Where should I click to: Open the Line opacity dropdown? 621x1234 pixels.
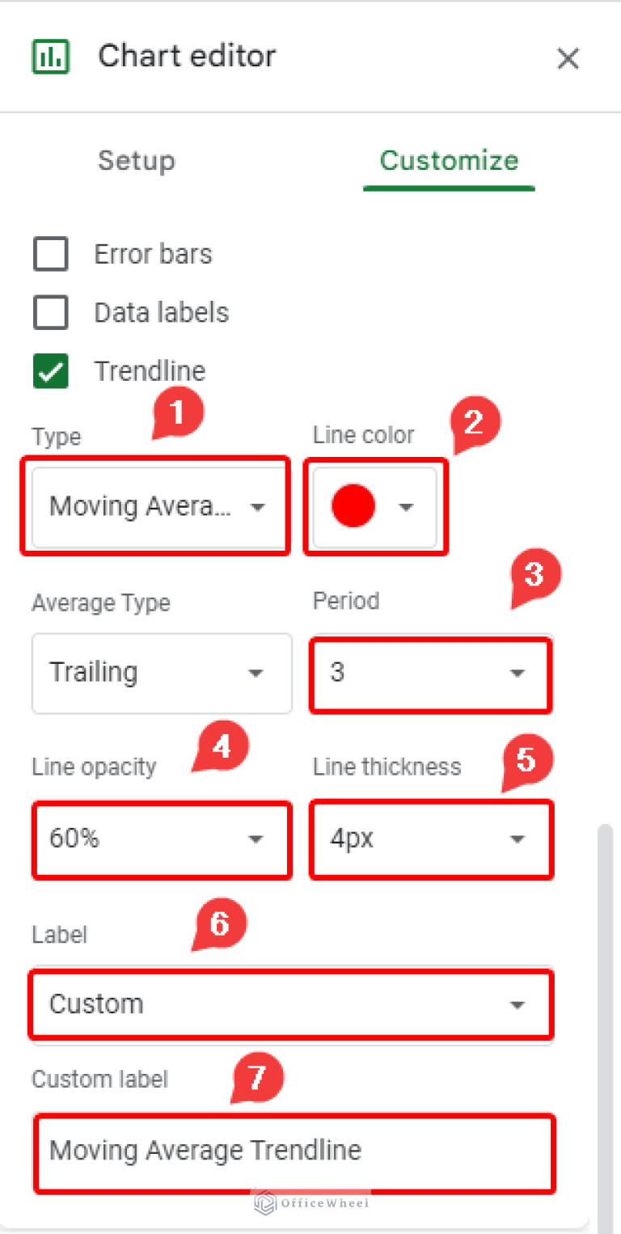(162, 839)
